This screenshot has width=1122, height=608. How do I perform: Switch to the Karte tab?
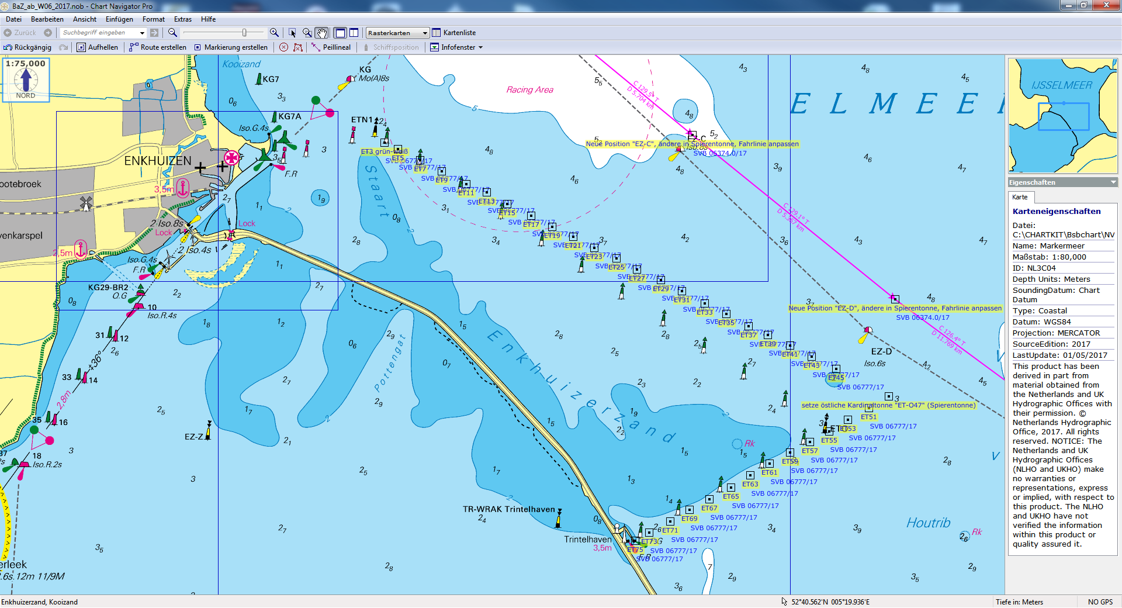pyautogui.click(x=1020, y=197)
